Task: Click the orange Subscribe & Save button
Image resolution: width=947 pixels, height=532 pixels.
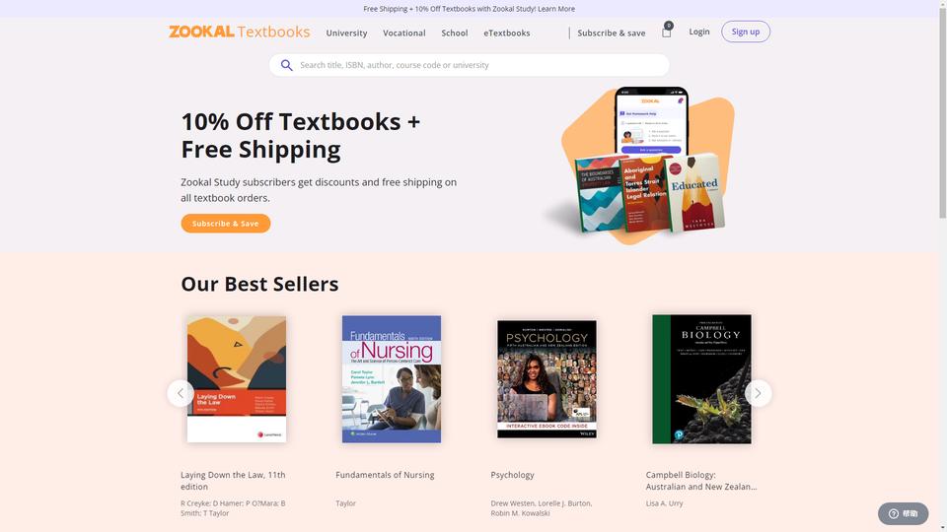Action: tap(225, 224)
